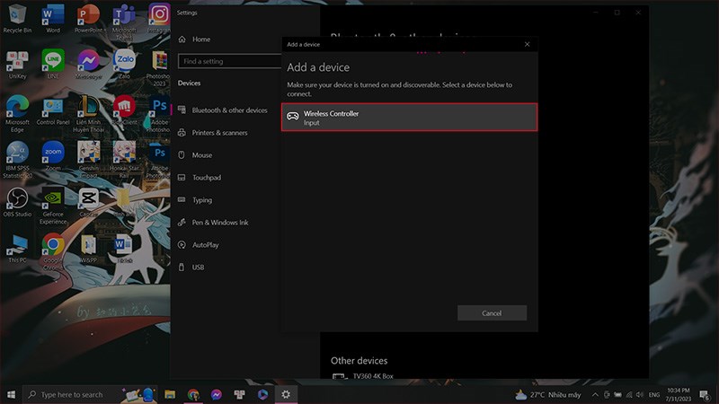Open Settings gear in the taskbar
Viewport: 719px width, 404px height.
click(x=286, y=394)
